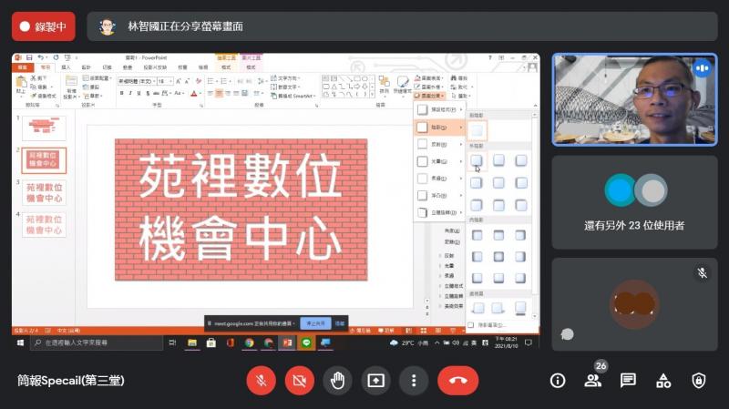
Task: Toggle the camera button in the Meet toolbar
Action: click(299, 381)
